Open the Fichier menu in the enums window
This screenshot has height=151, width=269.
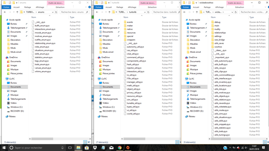click(x=6, y=7)
